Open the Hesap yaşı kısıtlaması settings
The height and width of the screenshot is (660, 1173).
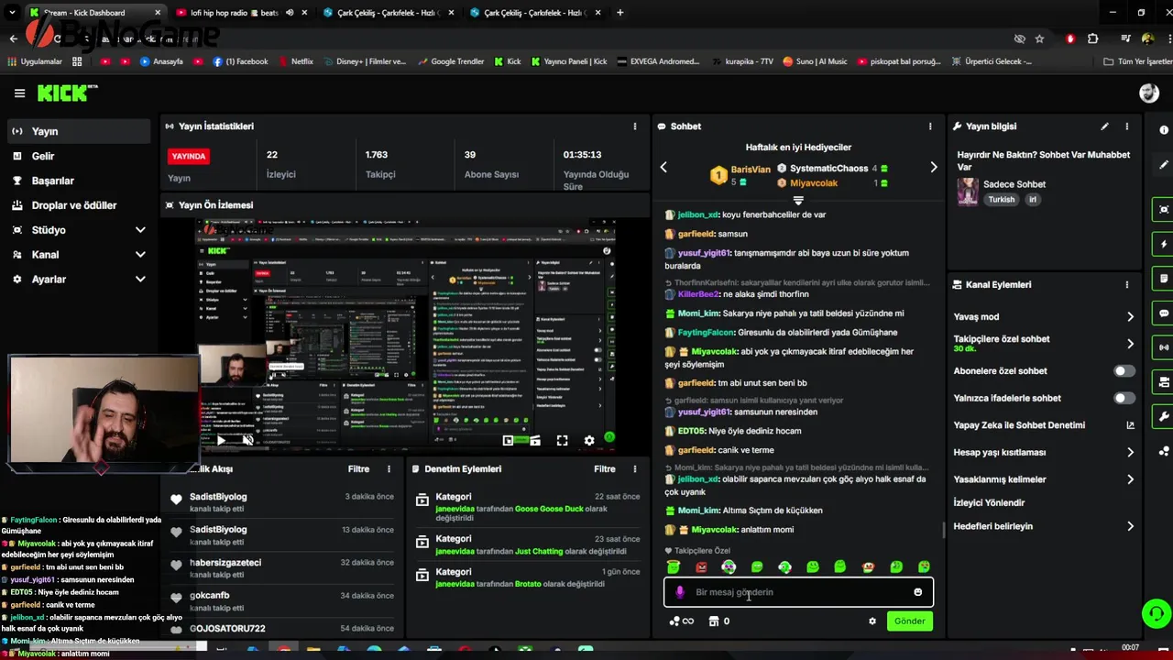pyautogui.click(x=1044, y=452)
